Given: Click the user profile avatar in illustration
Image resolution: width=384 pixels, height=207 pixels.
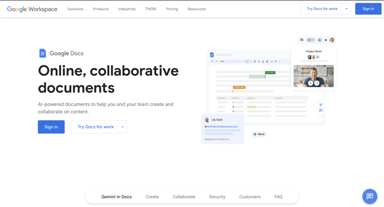Looking at the screenshot, I should coord(332,40).
